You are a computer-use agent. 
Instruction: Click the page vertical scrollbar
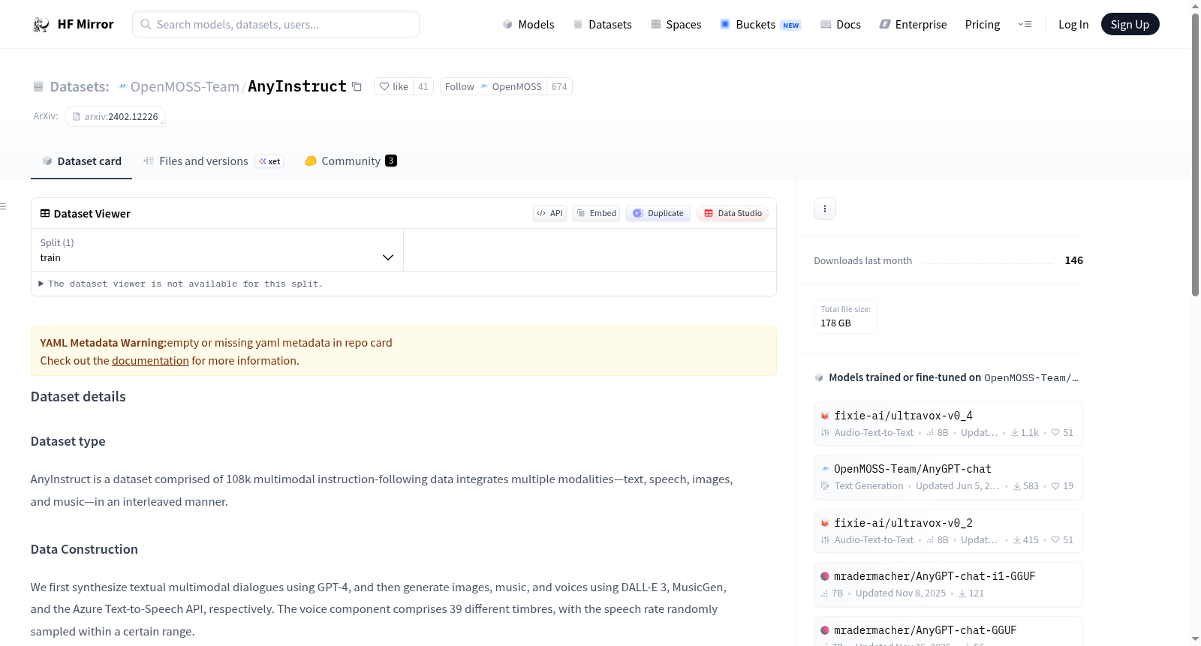click(x=1195, y=155)
